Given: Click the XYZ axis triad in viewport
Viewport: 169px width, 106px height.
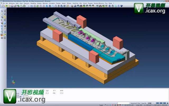Looking at the screenshot, I should [13, 80].
